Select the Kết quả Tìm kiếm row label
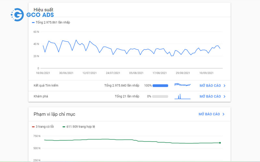Screen dimensions: 260x162 click(x=46, y=86)
